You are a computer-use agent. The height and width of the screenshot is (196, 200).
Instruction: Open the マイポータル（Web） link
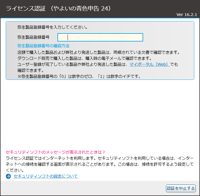149,64
